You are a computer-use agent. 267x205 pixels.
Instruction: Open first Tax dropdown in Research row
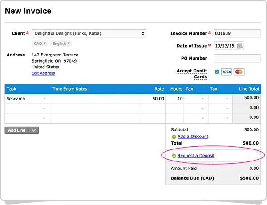[195, 99]
